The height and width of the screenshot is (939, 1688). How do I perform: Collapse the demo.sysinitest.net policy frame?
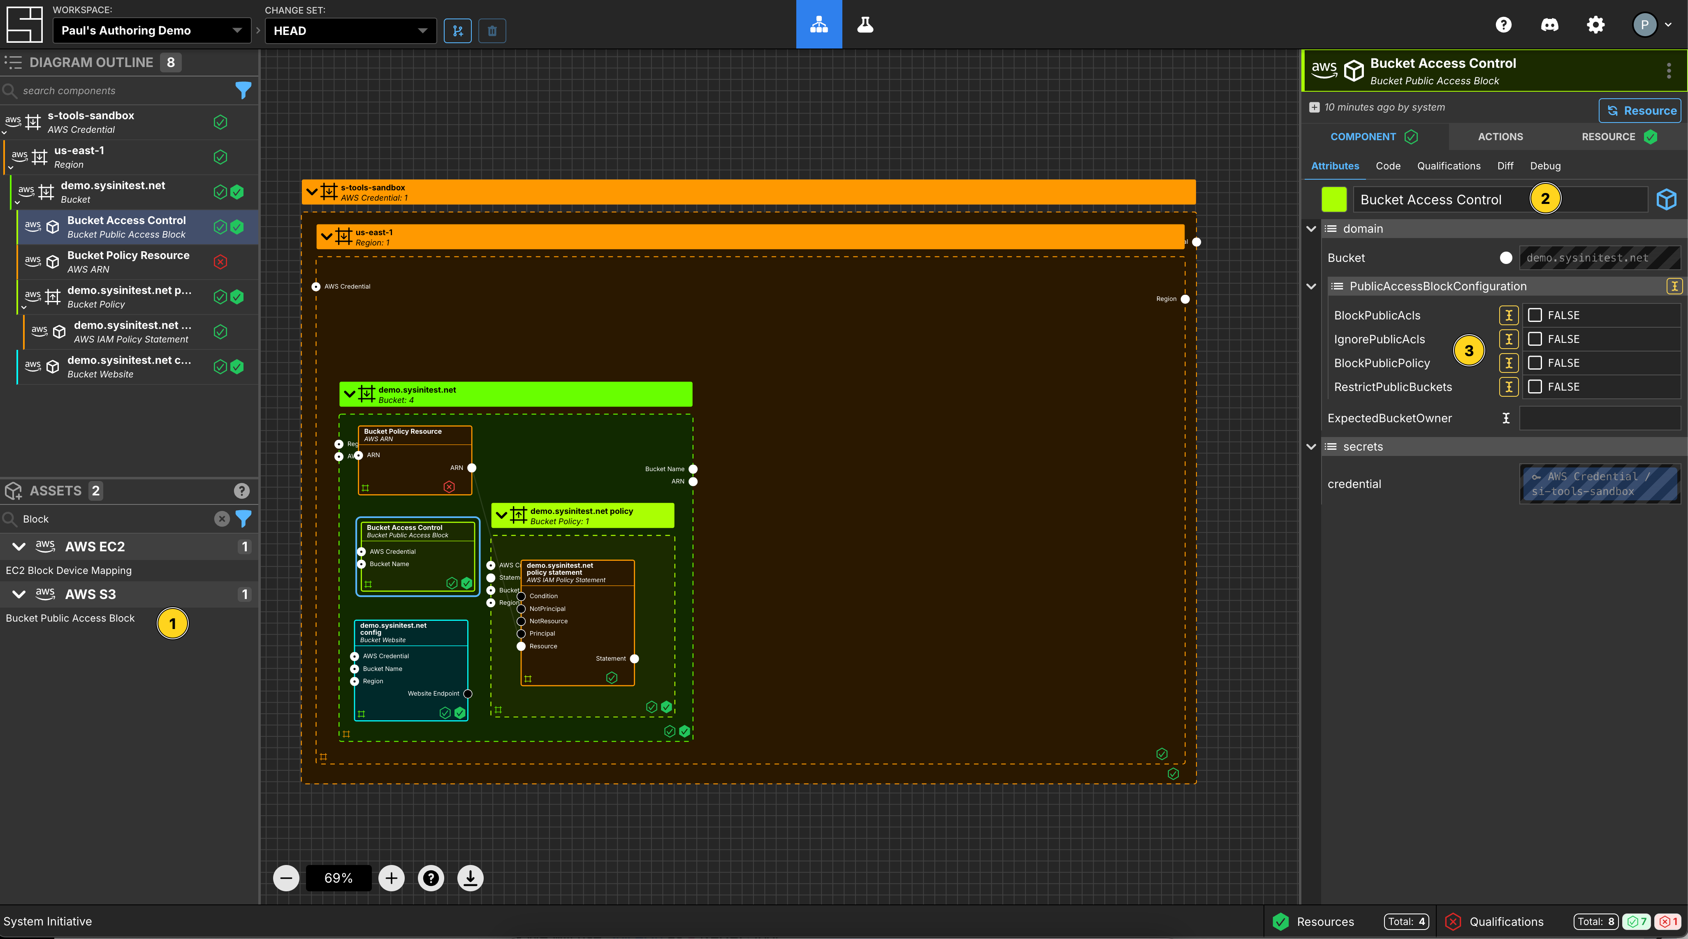click(501, 515)
